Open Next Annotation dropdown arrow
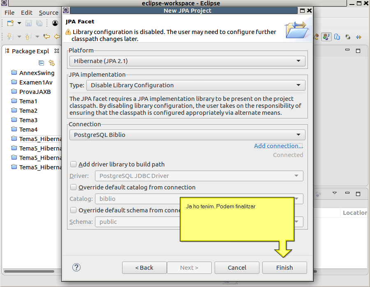This screenshot has height=287, width=370. (19, 36)
